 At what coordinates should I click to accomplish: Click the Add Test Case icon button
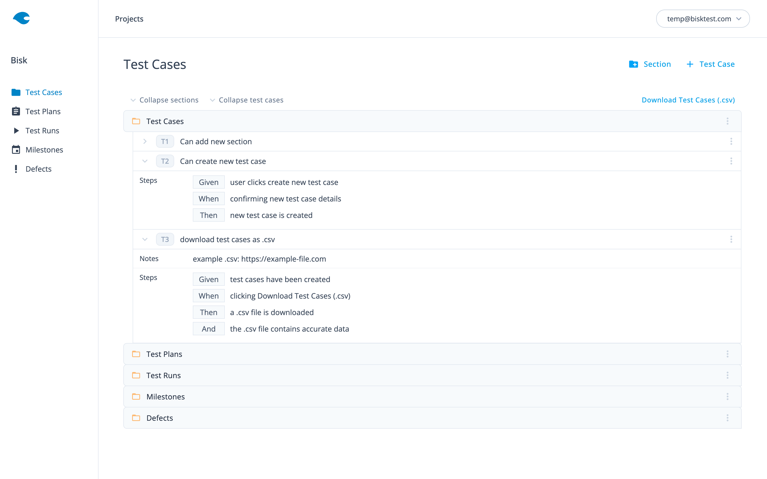[x=690, y=64]
